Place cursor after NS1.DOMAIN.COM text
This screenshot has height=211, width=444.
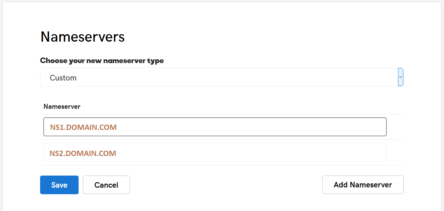(117, 127)
